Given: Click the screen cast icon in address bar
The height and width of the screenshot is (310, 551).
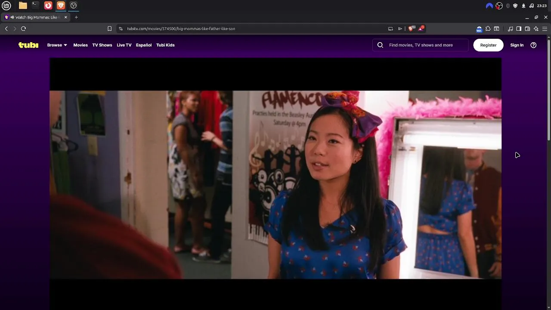Looking at the screenshot, I should pyautogui.click(x=390, y=29).
